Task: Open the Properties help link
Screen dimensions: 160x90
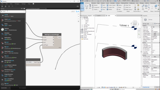Action: [x=146, y=87]
